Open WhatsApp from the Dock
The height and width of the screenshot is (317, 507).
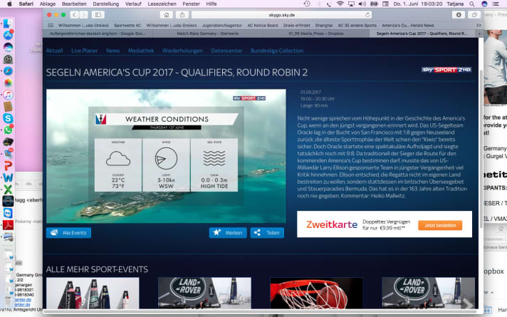pos(8,130)
